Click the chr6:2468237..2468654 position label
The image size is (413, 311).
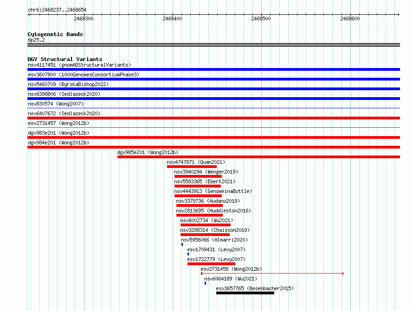57,10
